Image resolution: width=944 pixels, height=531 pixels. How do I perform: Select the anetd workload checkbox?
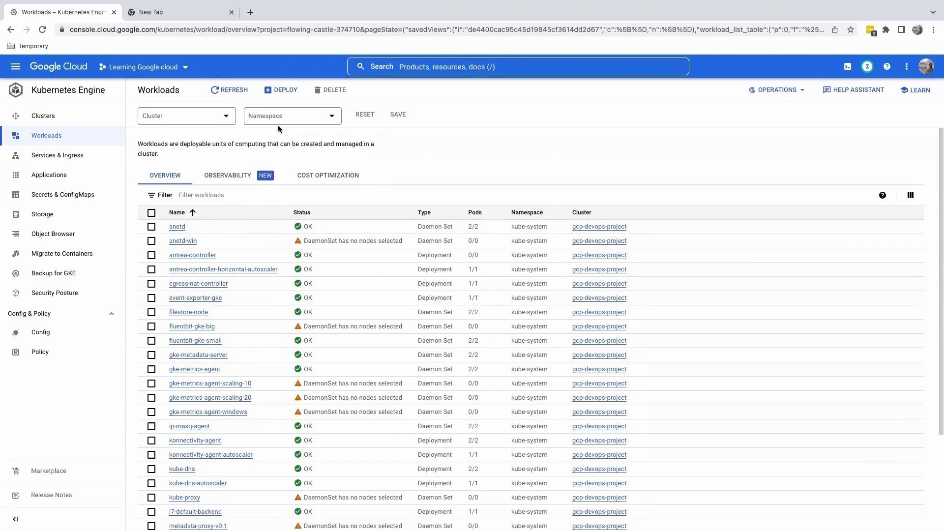[151, 227]
